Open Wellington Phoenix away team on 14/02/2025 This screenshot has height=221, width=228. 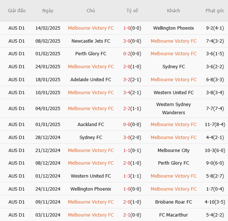point(174,28)
